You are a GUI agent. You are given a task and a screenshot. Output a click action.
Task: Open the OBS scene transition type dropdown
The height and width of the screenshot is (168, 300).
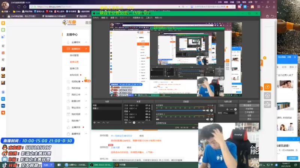click(x=228, y=105)
